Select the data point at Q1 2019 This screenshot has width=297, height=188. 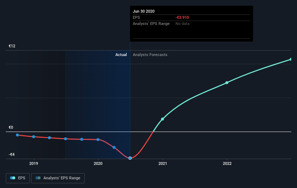pyautogui.click(x=50, y=138)
